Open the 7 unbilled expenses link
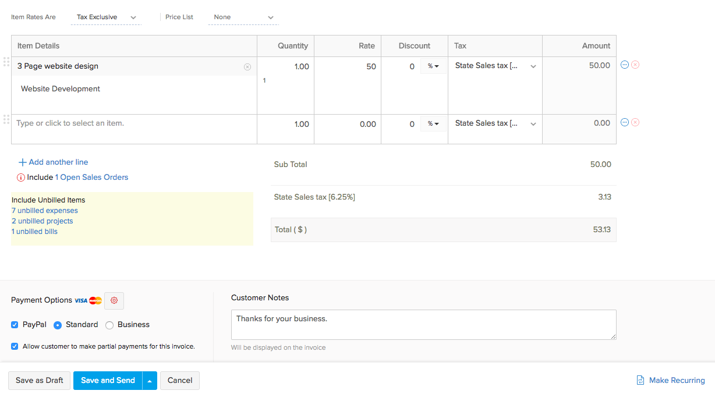The width and height of the screenshot is (715, 394). tap(45, 211)
